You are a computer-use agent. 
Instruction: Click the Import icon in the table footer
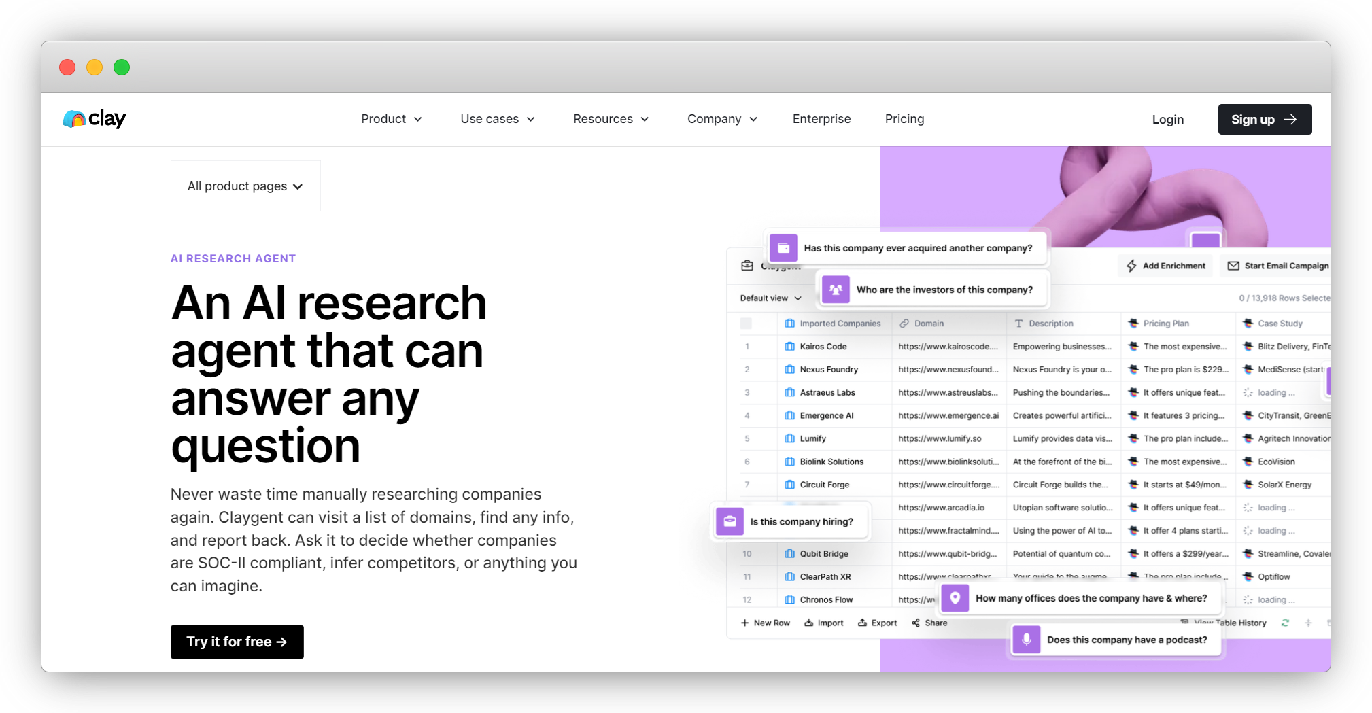click(x=809, y=623)
